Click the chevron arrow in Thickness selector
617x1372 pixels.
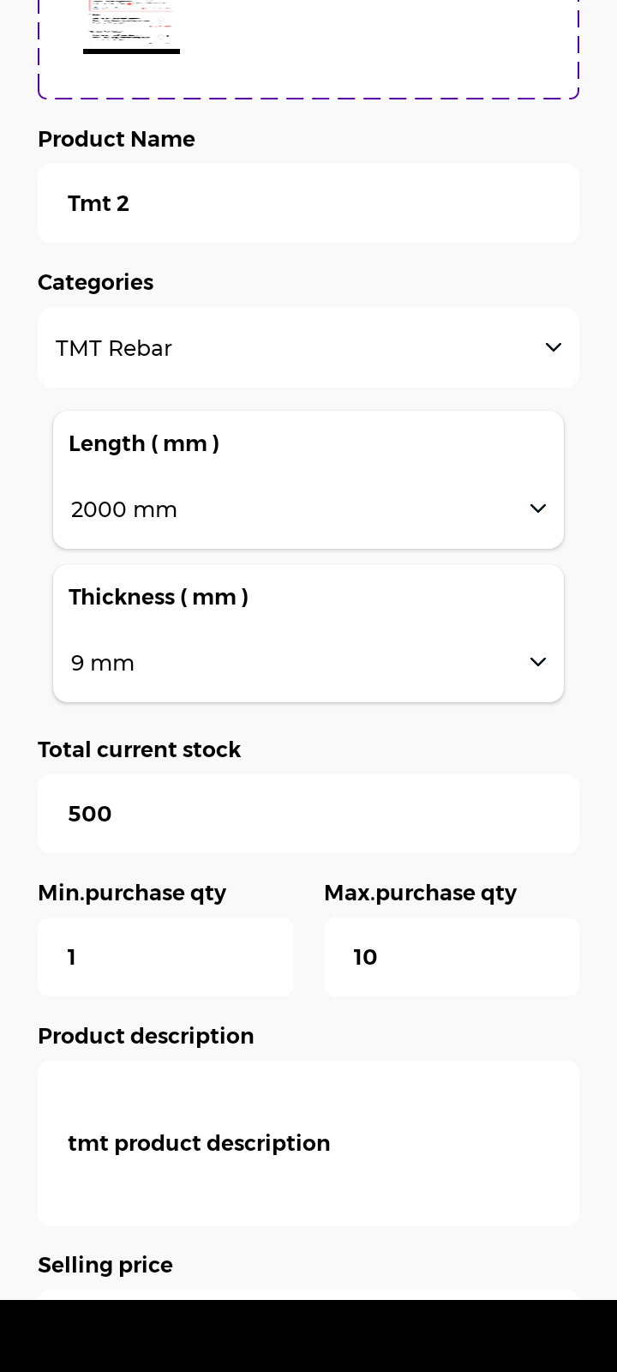538,662
